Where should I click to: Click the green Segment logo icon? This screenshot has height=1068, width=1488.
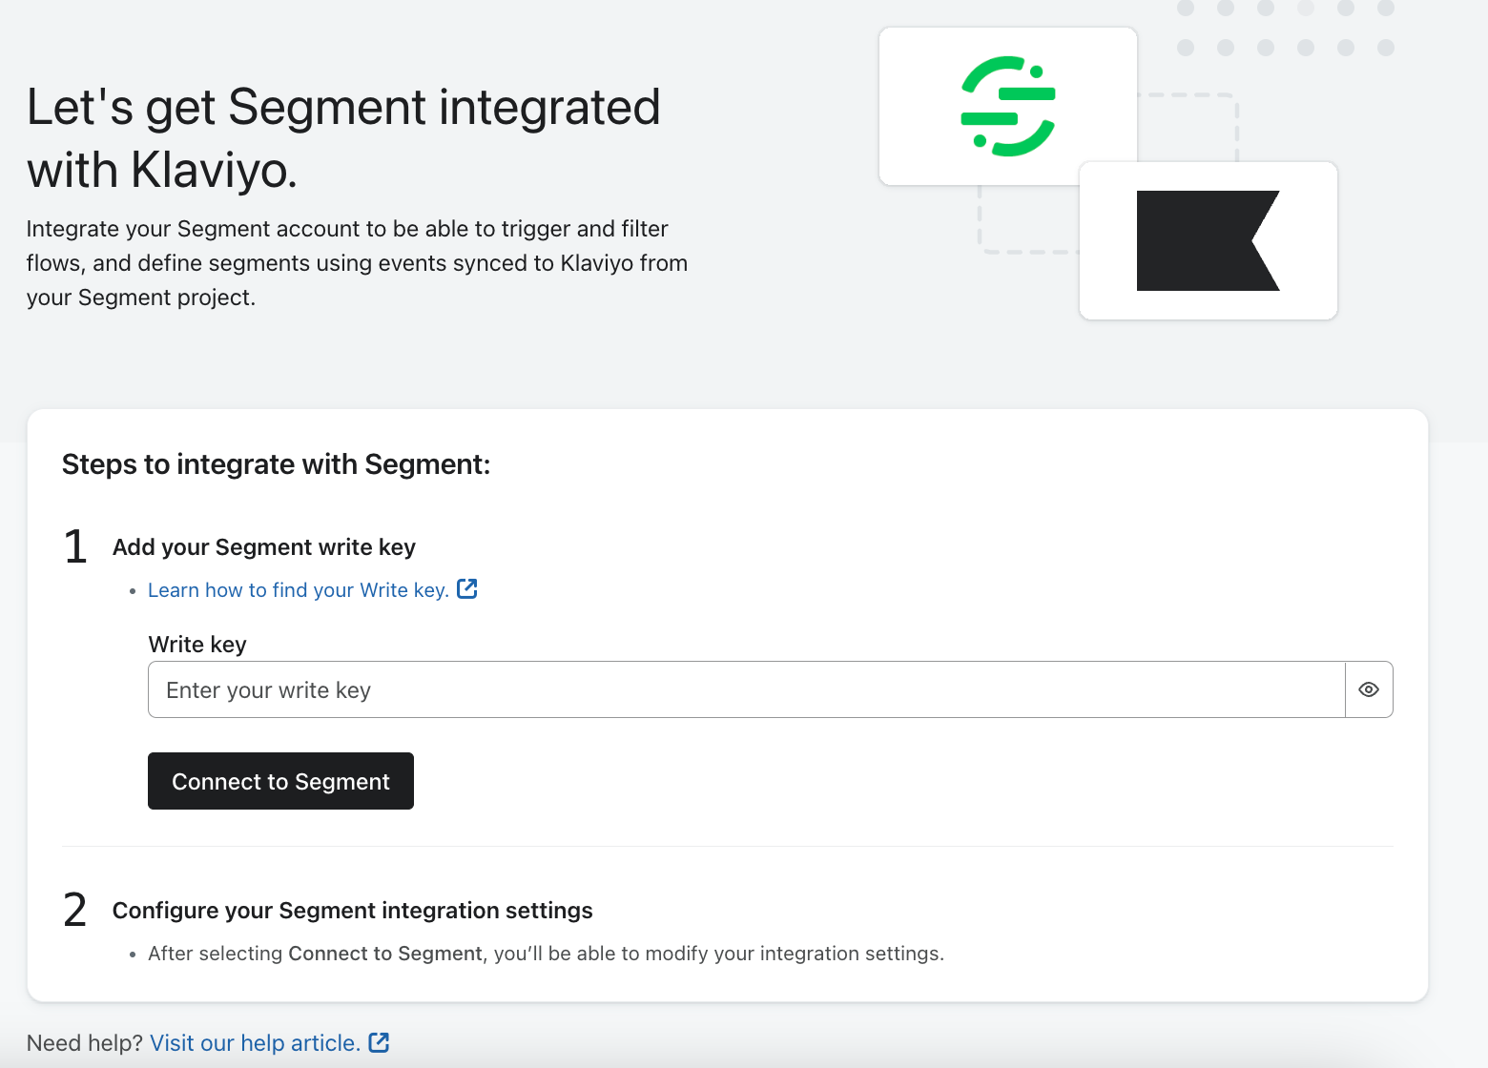coord(1007,106)
